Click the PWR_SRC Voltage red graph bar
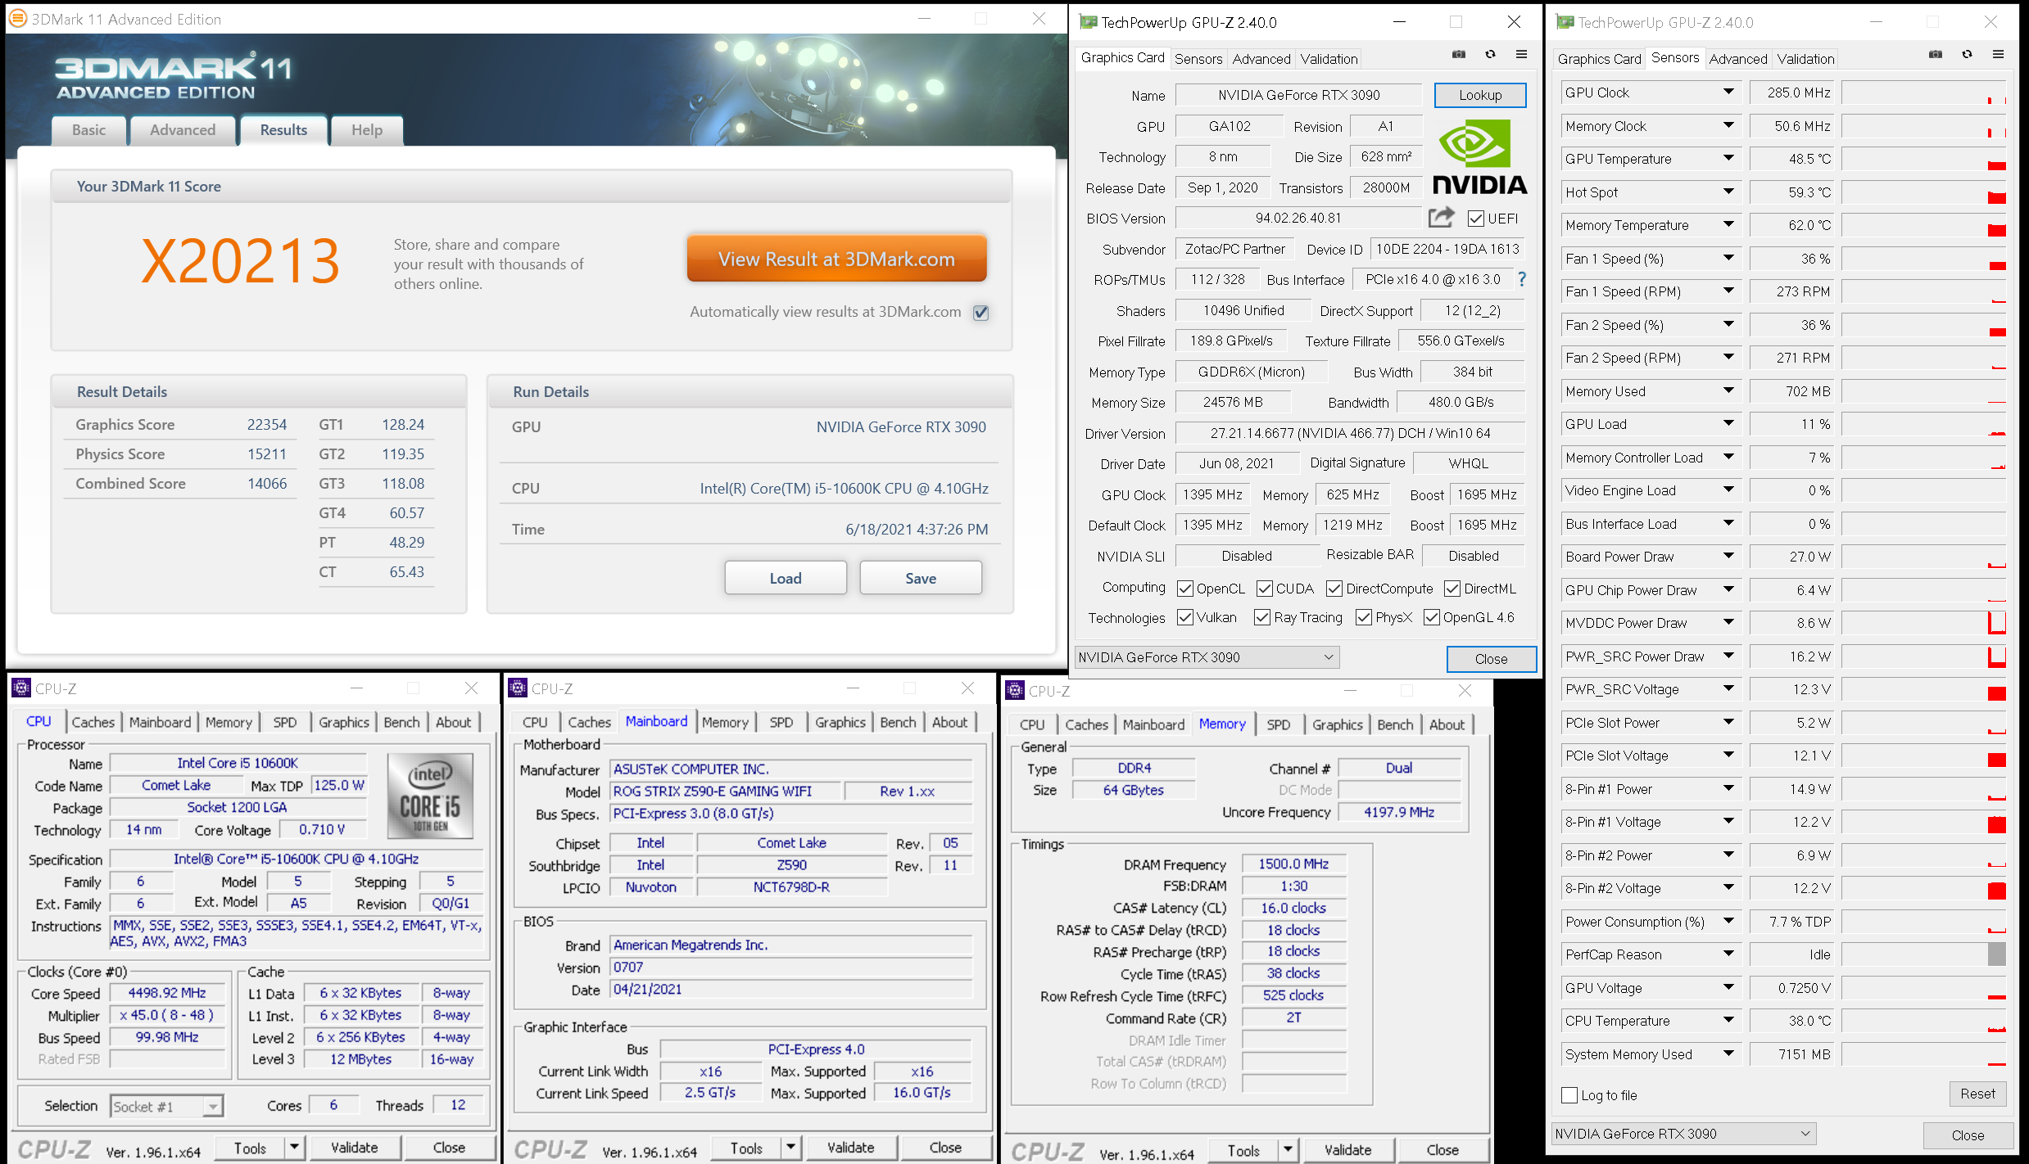Screen dimensions: 2029x1164 (x=1997, y=693)
